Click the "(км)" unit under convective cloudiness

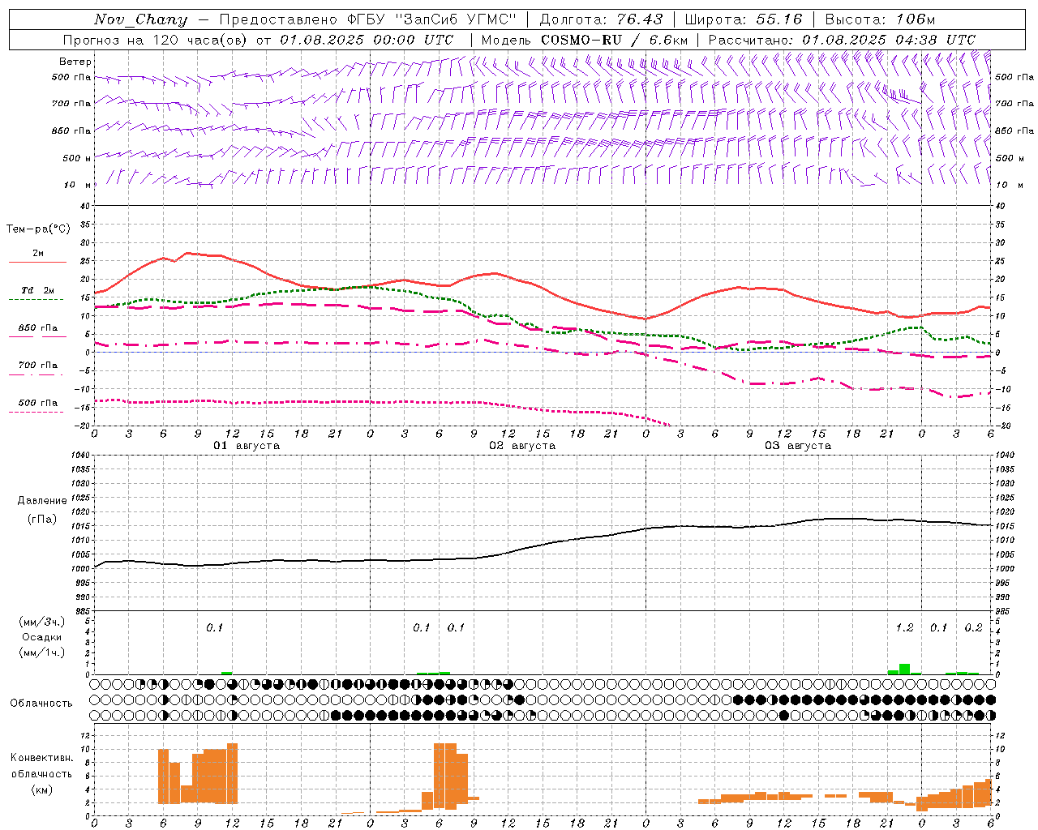(x=41, y=789)
